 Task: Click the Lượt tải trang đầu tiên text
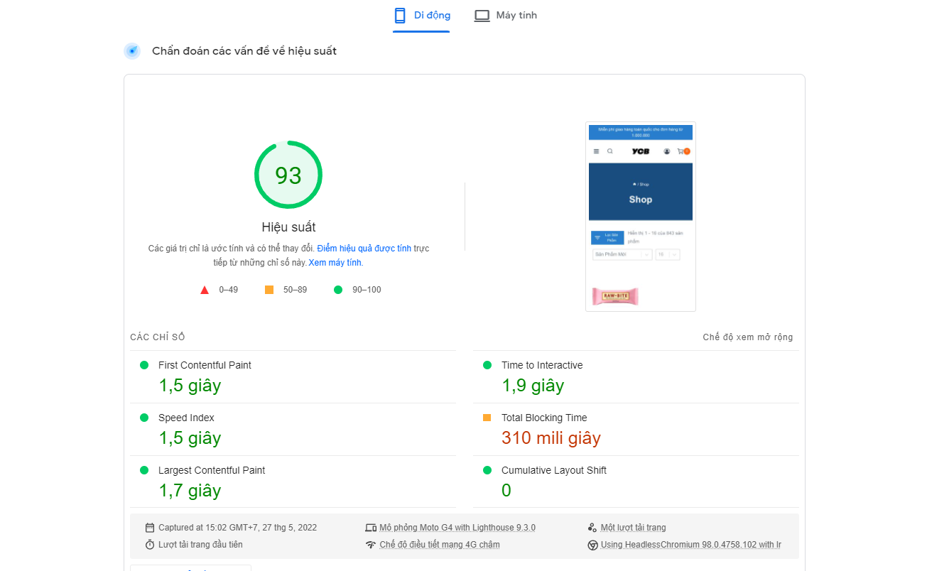[200, 545]
